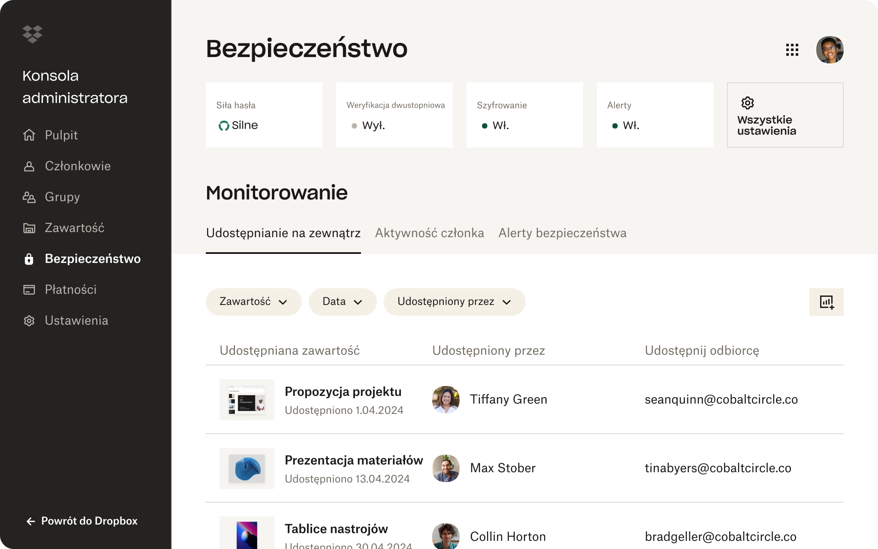Open Tablice nastrojów thumbnail
878x549 pixels.
tap(247, 533)
